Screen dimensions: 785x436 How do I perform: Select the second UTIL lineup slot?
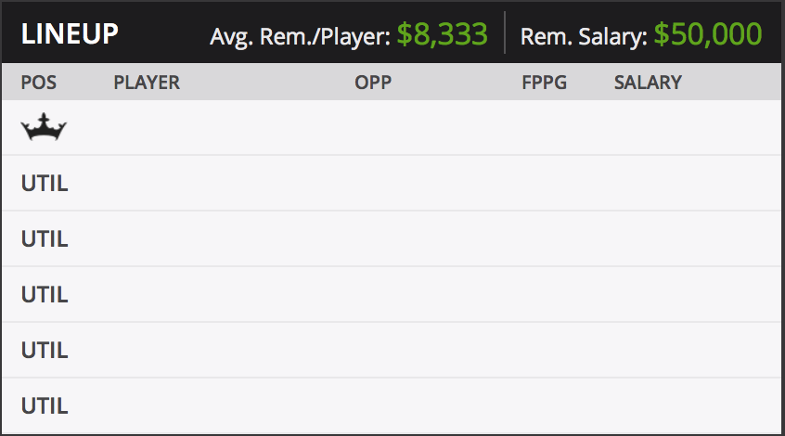(x=392, y=238)
